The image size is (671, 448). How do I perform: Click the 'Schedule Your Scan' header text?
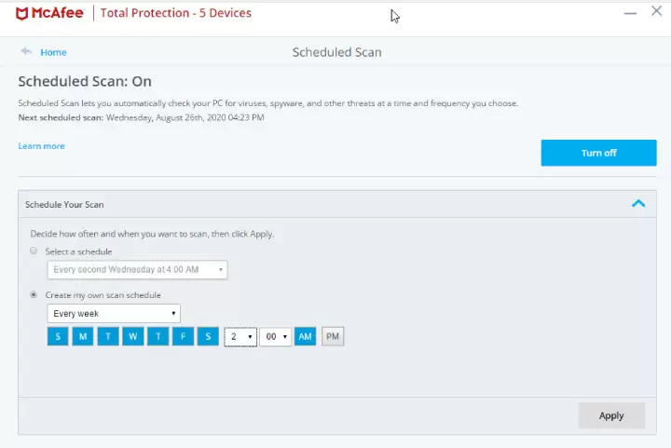[64, 204]
